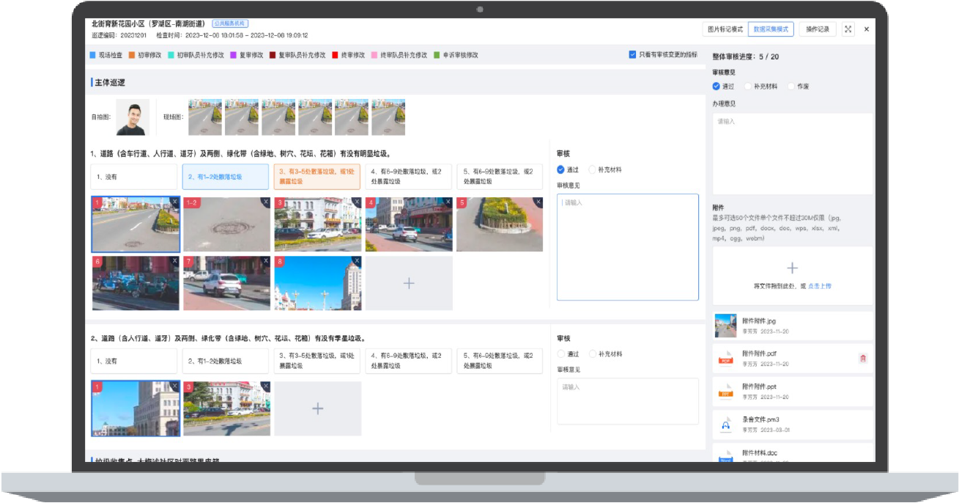Choose 通过 radio for question 2 审核
The height and width of the screenshot is (503, 959).
(561, 354)
